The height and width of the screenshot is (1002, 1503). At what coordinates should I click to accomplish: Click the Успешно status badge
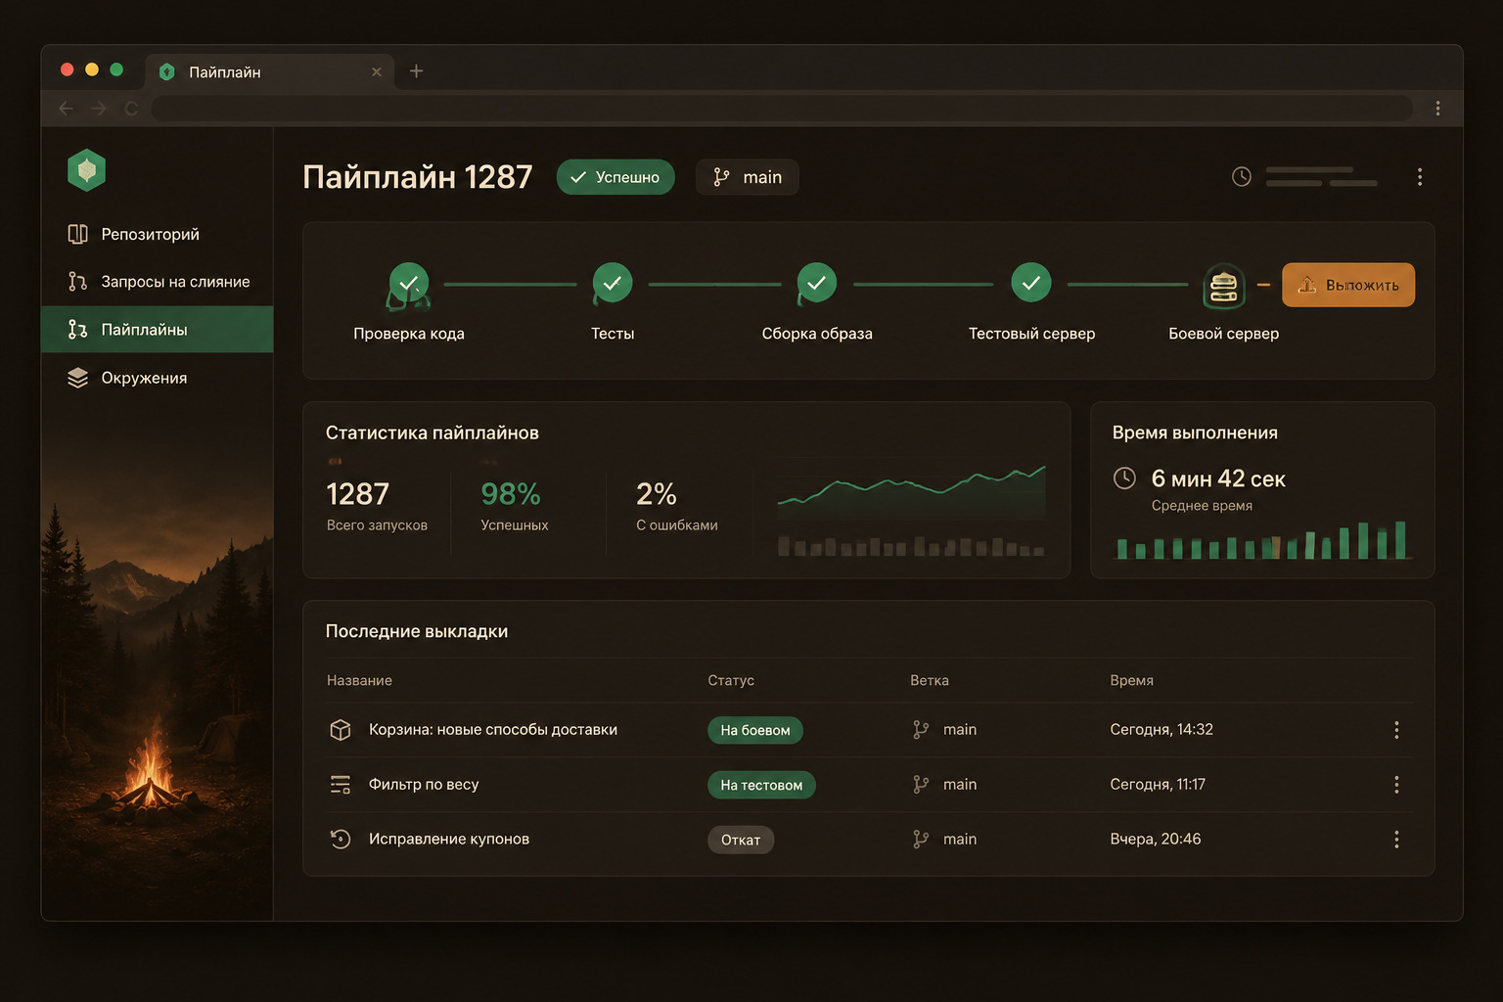(x=615, y=177)
